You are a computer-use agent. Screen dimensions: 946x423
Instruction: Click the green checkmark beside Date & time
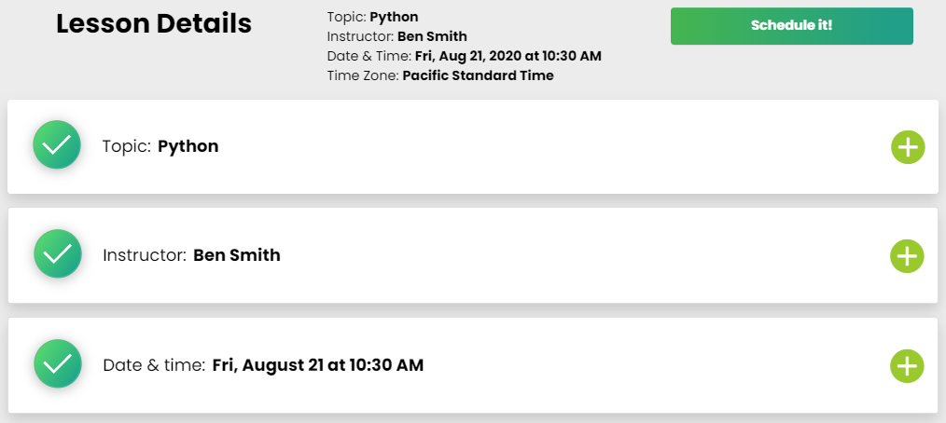click(x=57, y=363)
